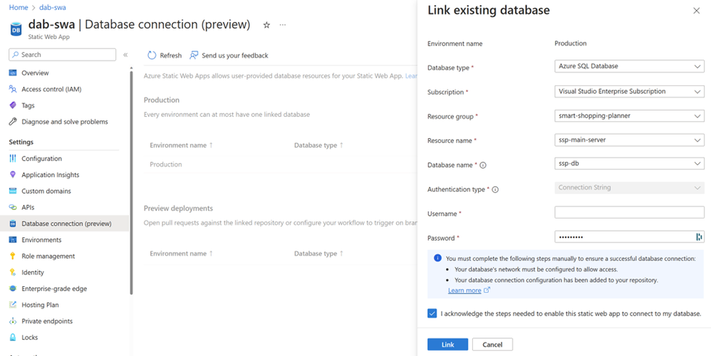Toggle the acknowledge steps checkbox
Screen dimensions: 711x356
pos(432,313)
